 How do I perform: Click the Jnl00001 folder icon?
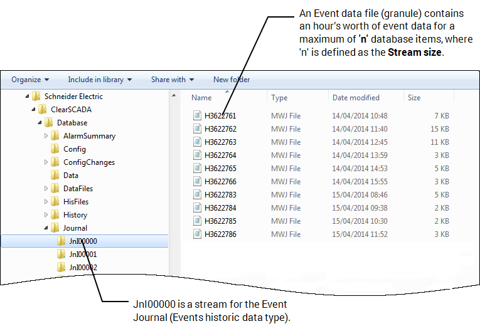point(61,255)
